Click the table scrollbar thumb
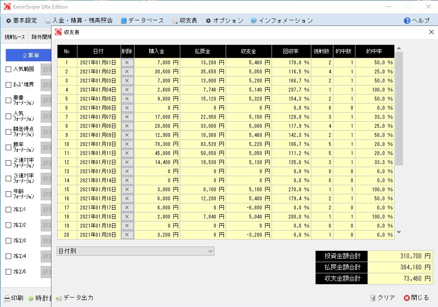Image resolution: width=438 pixels, height=307 pixels. point(399,108)
